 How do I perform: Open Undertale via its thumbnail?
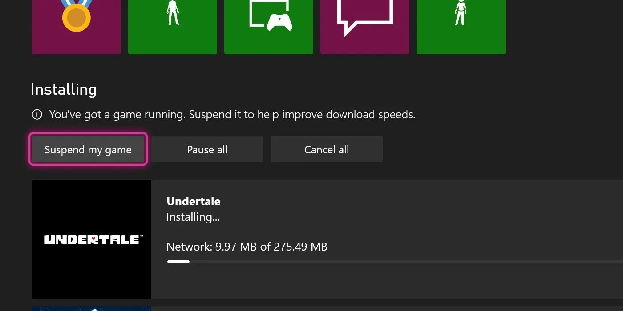coord(91,239)
